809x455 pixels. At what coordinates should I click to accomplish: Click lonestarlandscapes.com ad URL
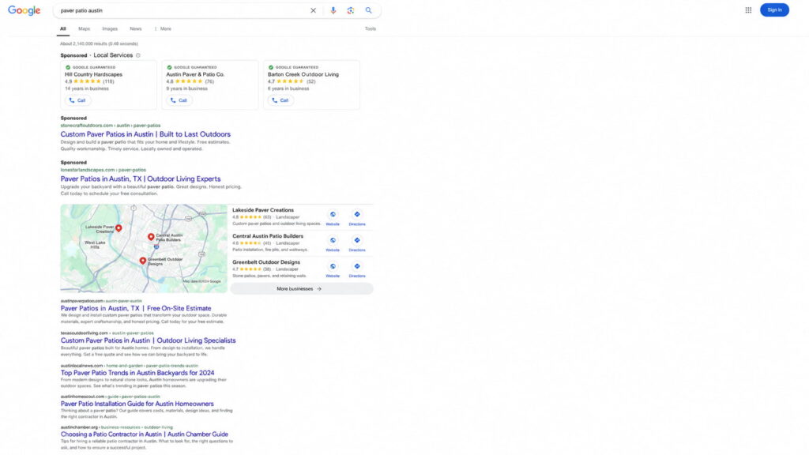tap(103, 170)
